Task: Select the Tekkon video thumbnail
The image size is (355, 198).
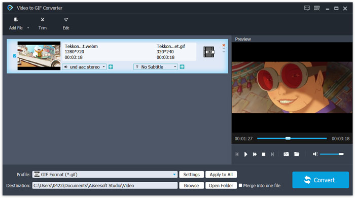Action: click(x=39, y=56)
